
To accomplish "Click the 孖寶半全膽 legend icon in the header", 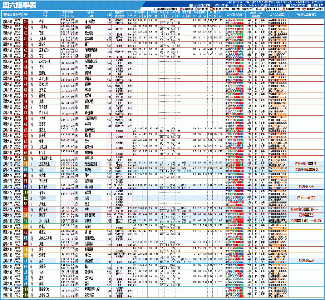I will point(283,9).
